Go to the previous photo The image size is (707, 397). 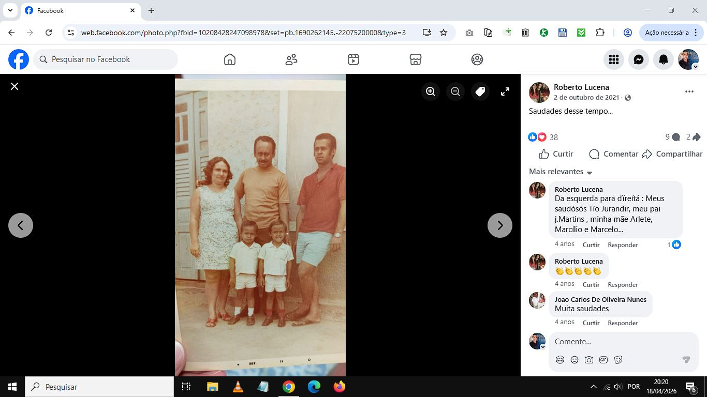point(21,225)
